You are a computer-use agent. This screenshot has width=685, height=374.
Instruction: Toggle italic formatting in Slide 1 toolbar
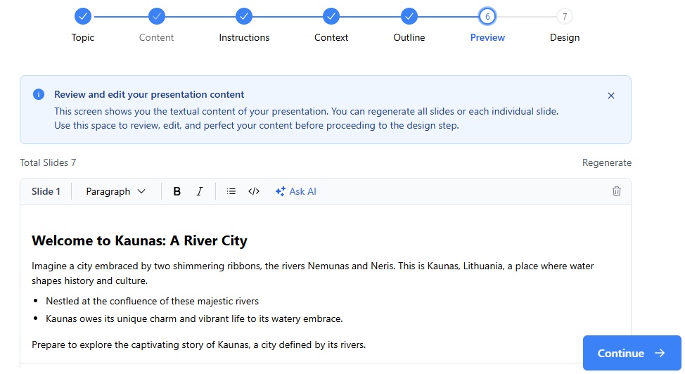tap(199, 191)
